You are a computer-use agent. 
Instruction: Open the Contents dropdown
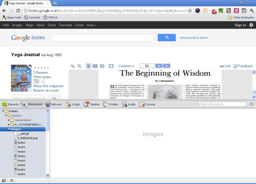click(126, 66)
